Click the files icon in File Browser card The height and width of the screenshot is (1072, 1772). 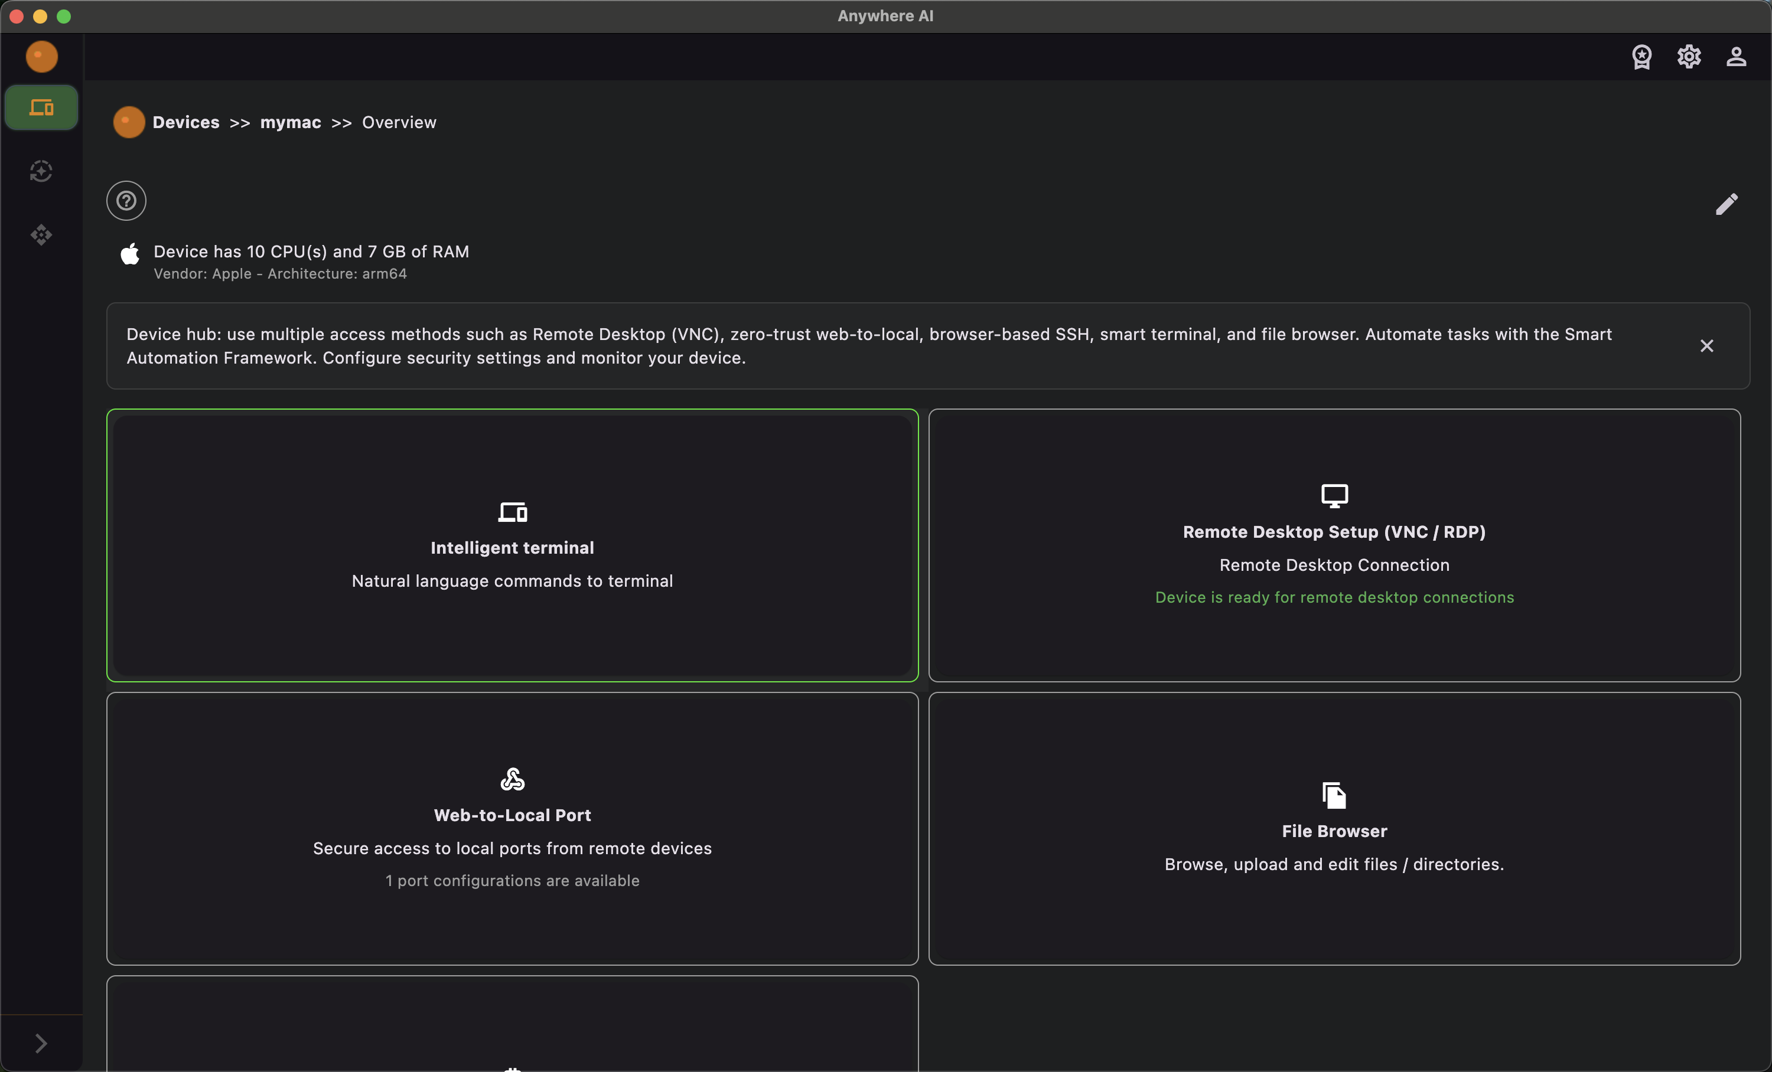pyautogui.click(x=1335, y=795)
